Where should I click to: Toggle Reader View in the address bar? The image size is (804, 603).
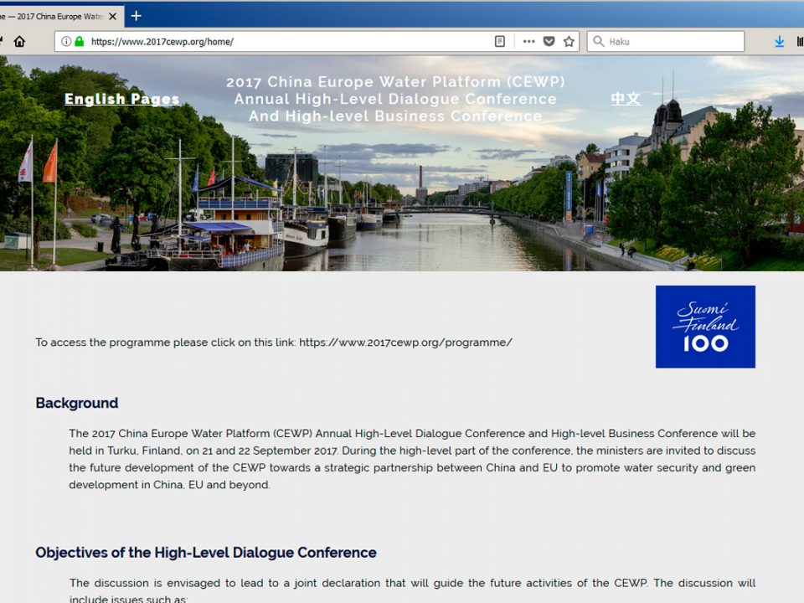click(x=500, y=42)
